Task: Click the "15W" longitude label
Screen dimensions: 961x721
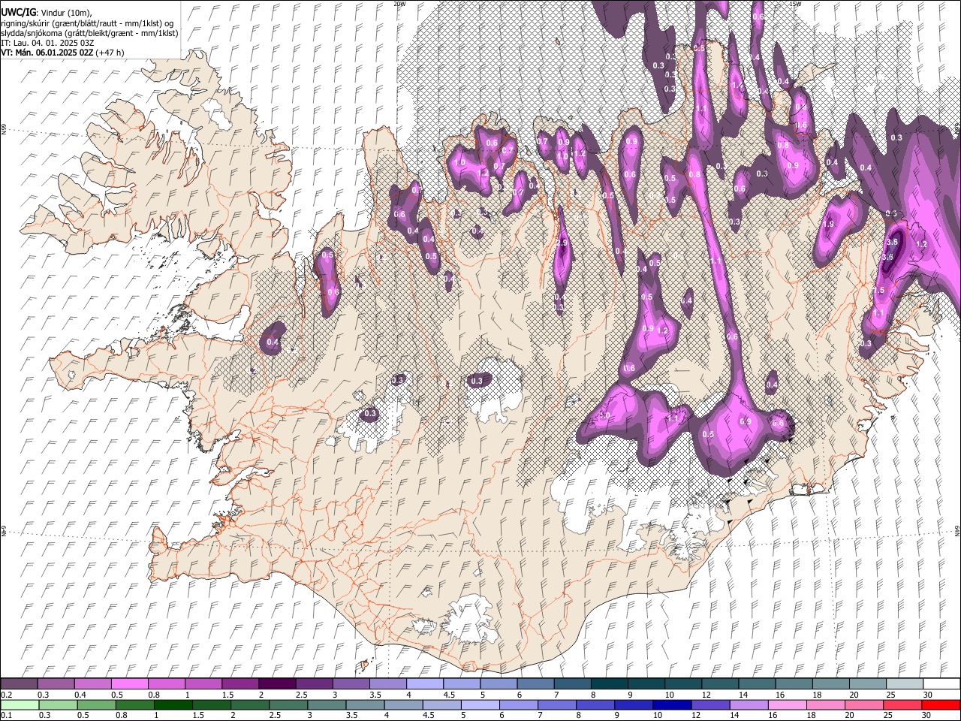Action: tap(794, 4)
